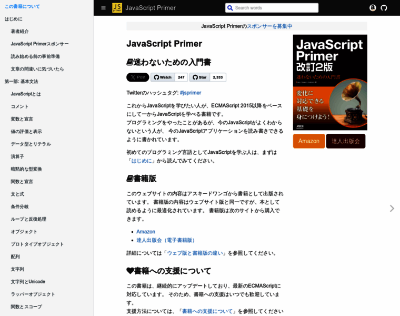The image size is (400, 316).
Task: Click the GitHub Star button
Action: 199,77
